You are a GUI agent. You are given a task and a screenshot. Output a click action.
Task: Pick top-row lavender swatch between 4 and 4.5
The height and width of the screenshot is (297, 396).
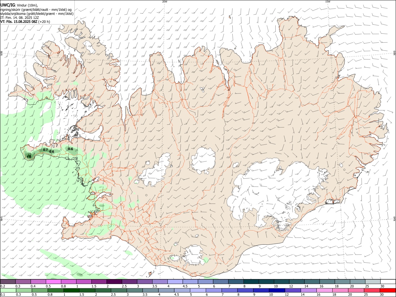(x=175, y=282)
